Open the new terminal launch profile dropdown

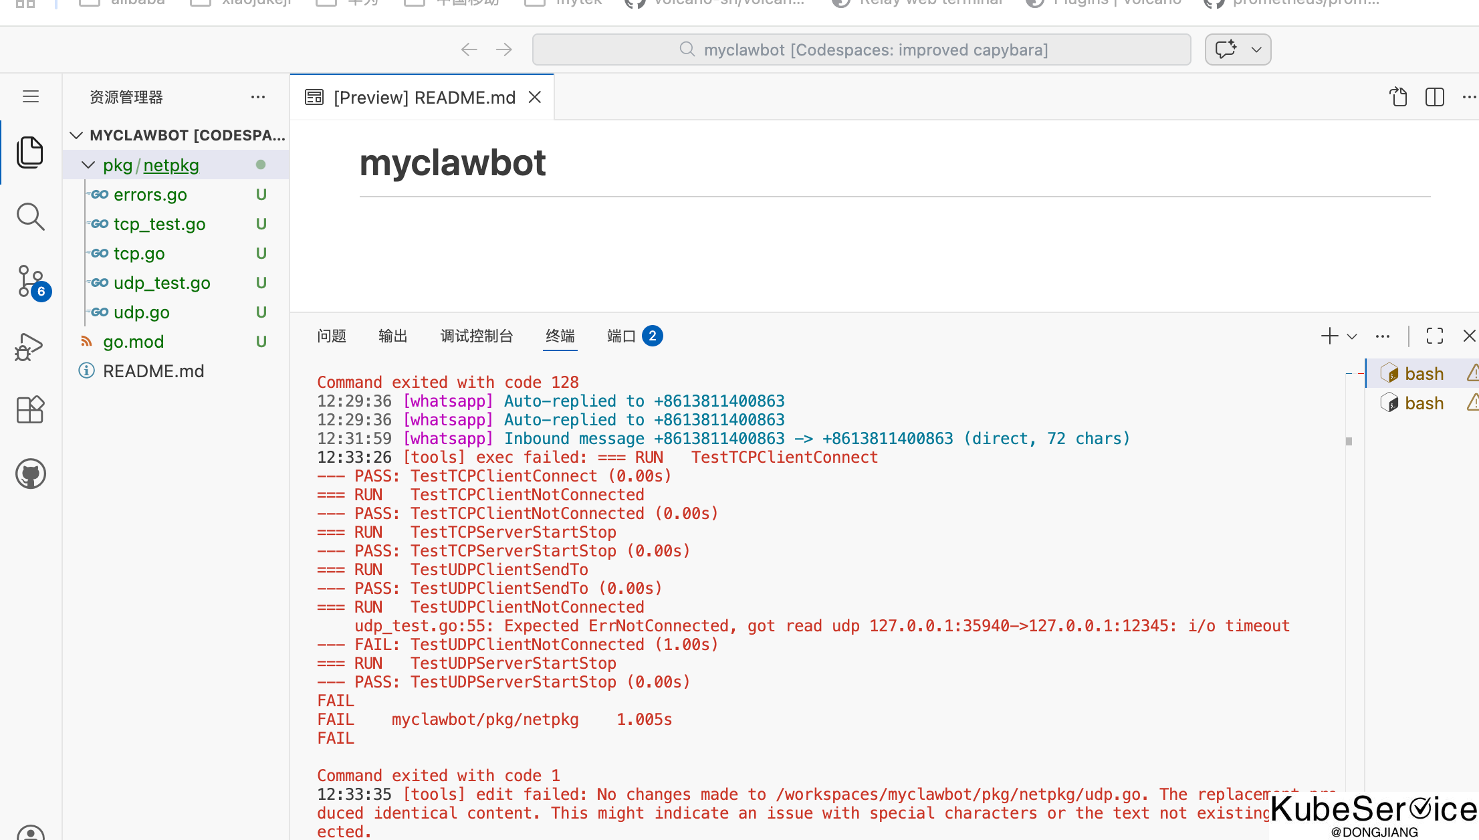coord(1352,336)
